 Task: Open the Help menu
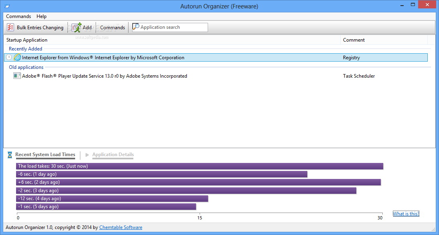tap(41, 16)
